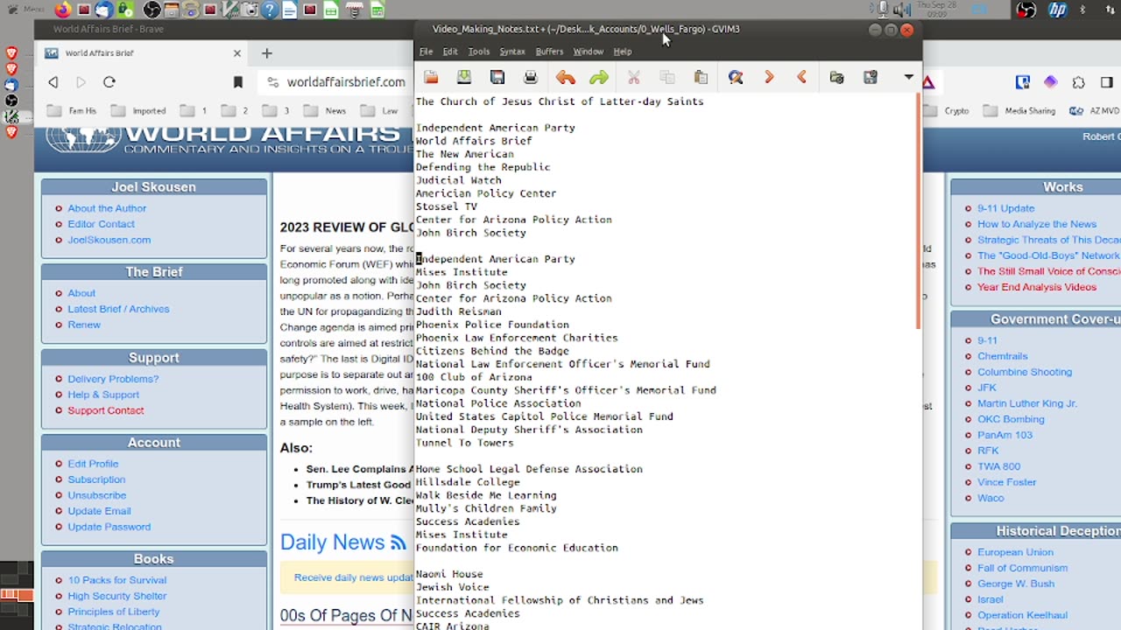Open the Support Contact link
The width and height of the screenshot is (1121, 630).
105,410
